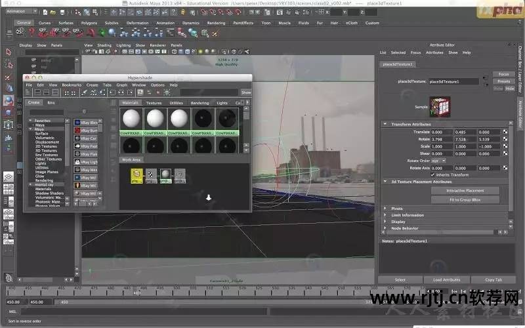Click the Hypershade rearrange graph icon

[x=94, y=92]
